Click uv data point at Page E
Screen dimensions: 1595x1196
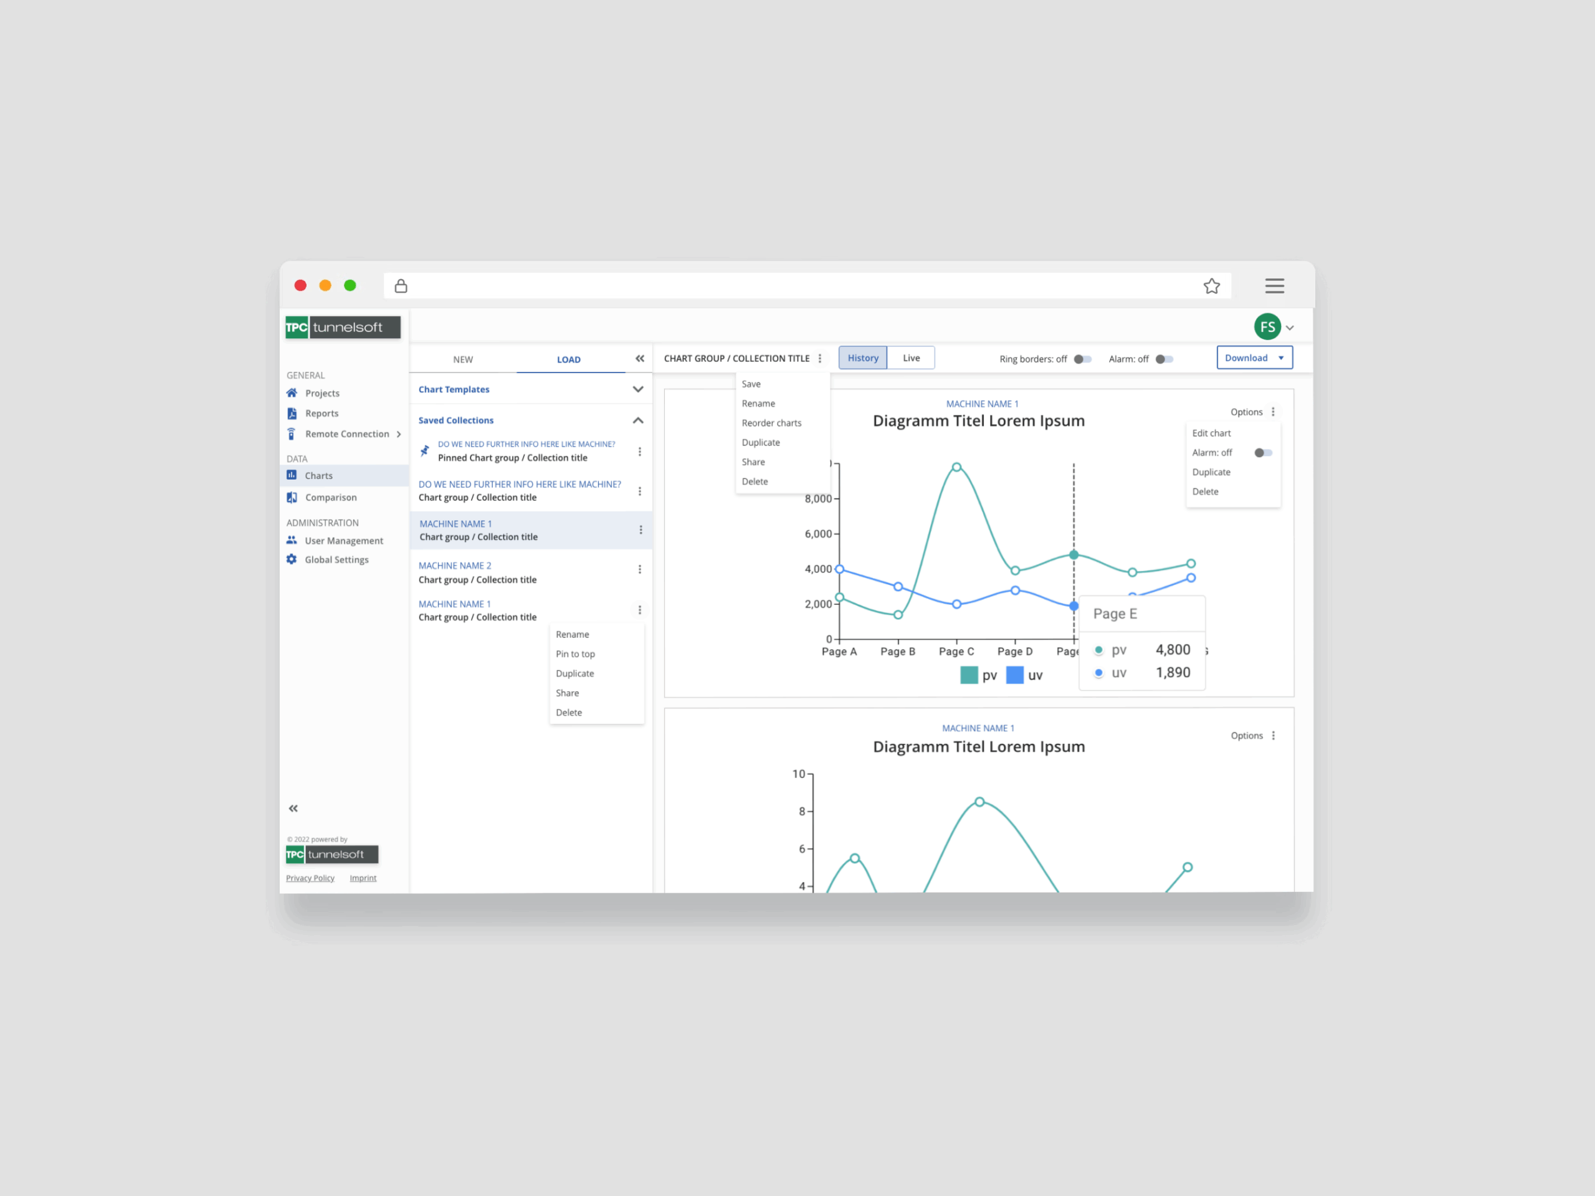click(x=1074, y=606)
